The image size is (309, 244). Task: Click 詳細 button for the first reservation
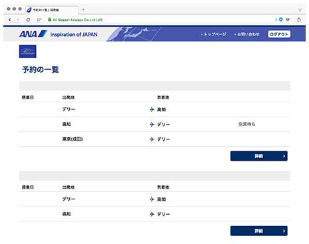(x=259, y=156)
